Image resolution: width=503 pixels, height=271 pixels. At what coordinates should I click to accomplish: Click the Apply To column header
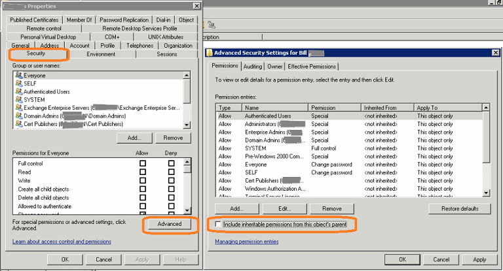[x=448, y=108]
